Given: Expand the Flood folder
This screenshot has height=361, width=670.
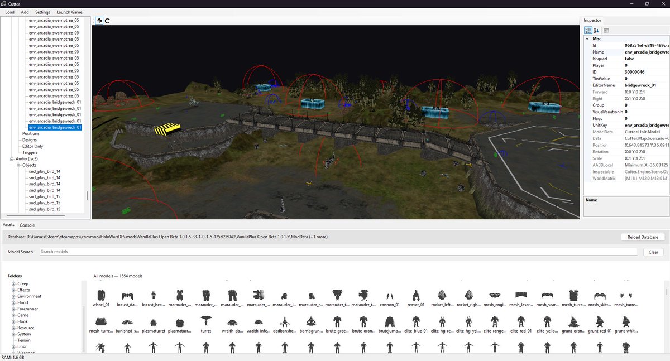Looking at the screenshot, I should click(x=13, y=302).
